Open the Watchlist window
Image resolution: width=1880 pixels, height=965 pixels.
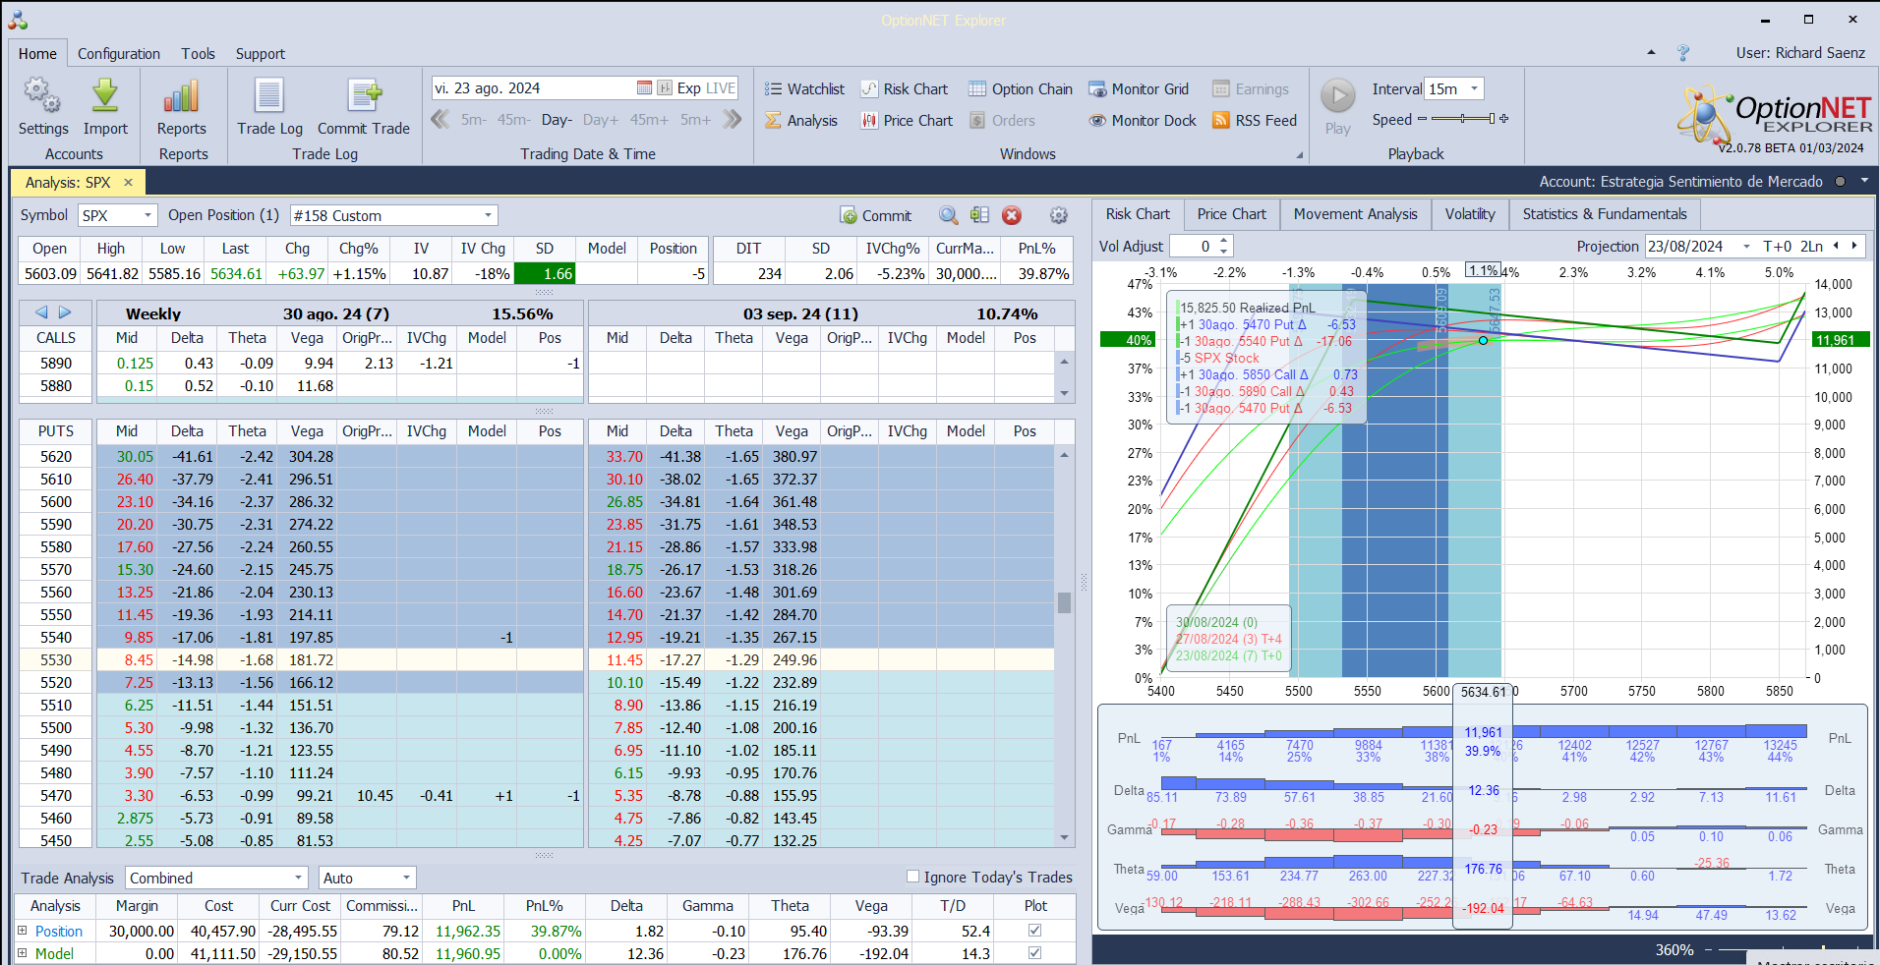pyautogui.click(x=804, y=89)
